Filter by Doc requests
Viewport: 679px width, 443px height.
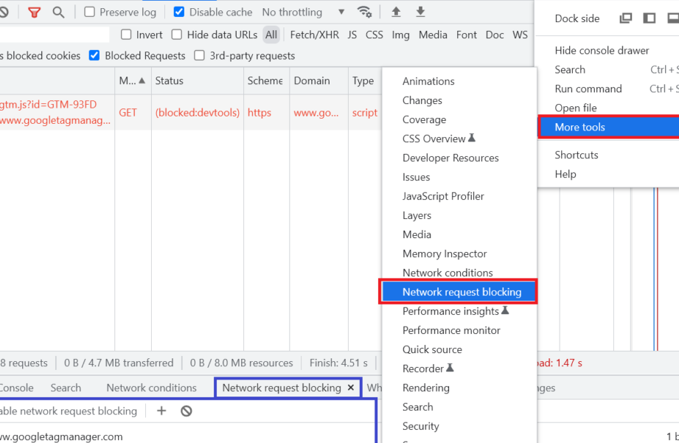[x=495, y=35]
